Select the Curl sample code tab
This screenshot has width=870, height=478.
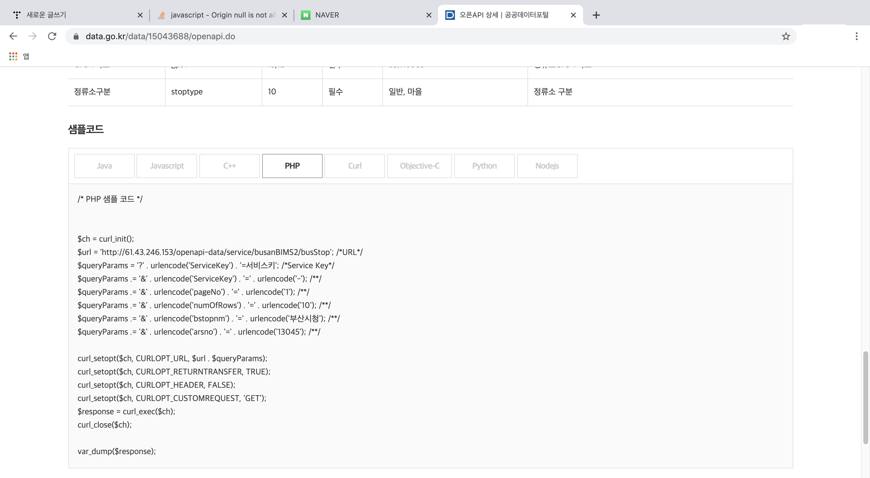tap(355, 166)
